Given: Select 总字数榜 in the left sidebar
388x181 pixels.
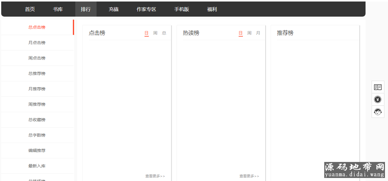Looking at the screenshot, I should pyautogui.click(x=37, y=135).
